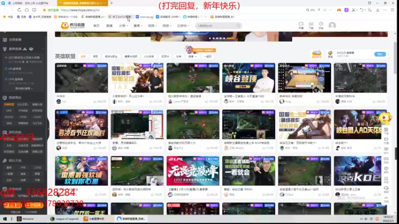Open the 无畏竞巅峰 LPL stream thumbnail

pos(193,171)
